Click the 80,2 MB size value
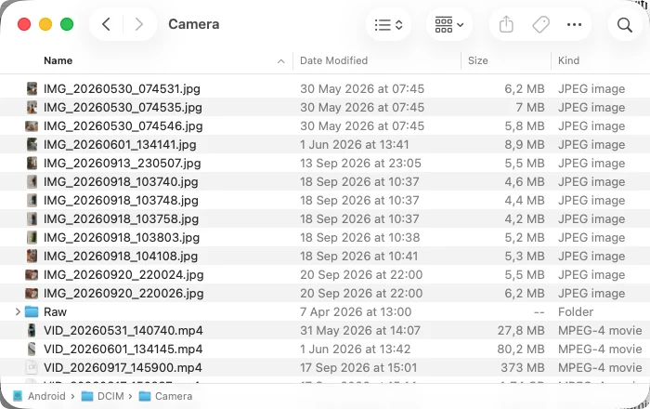Viewport: 650px width, 409px height. point(521,350)
